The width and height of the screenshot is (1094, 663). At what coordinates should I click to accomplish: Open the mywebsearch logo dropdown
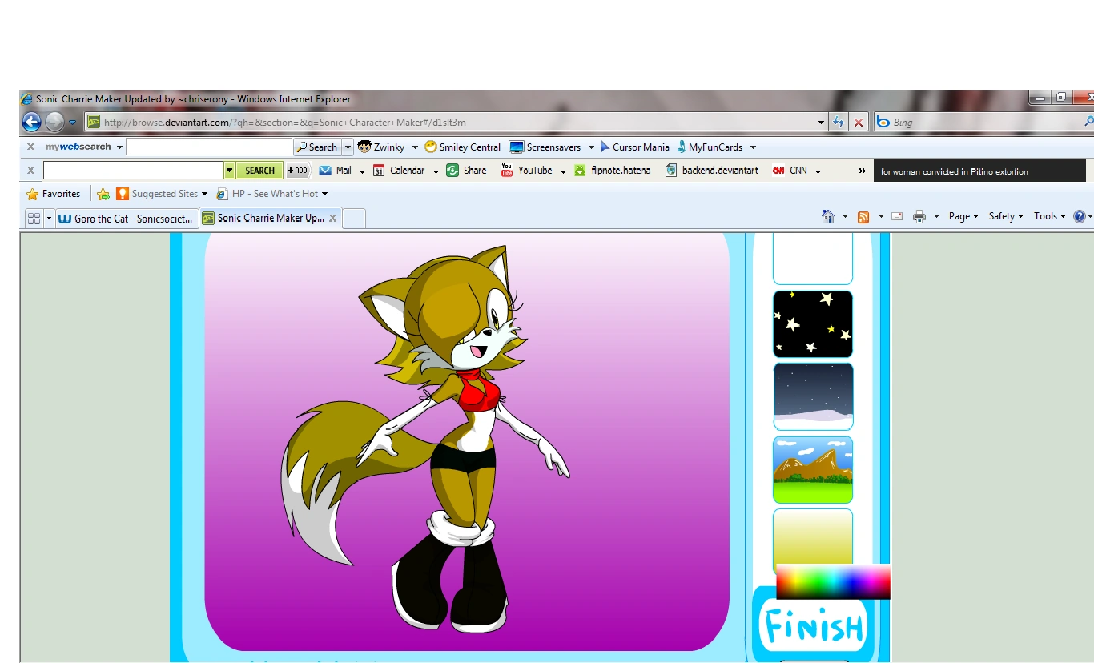coord(119,147)
